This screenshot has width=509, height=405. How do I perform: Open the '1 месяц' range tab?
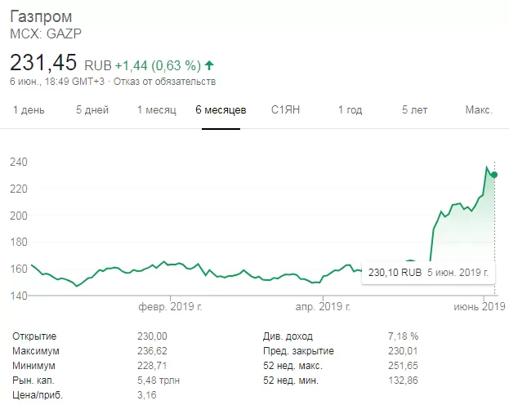(157, 110)
